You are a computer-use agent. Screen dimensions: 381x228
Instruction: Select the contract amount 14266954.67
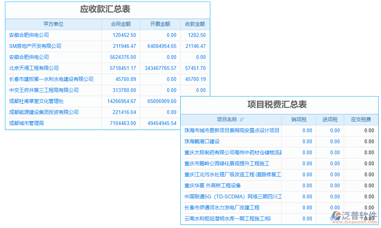(122, 101)
